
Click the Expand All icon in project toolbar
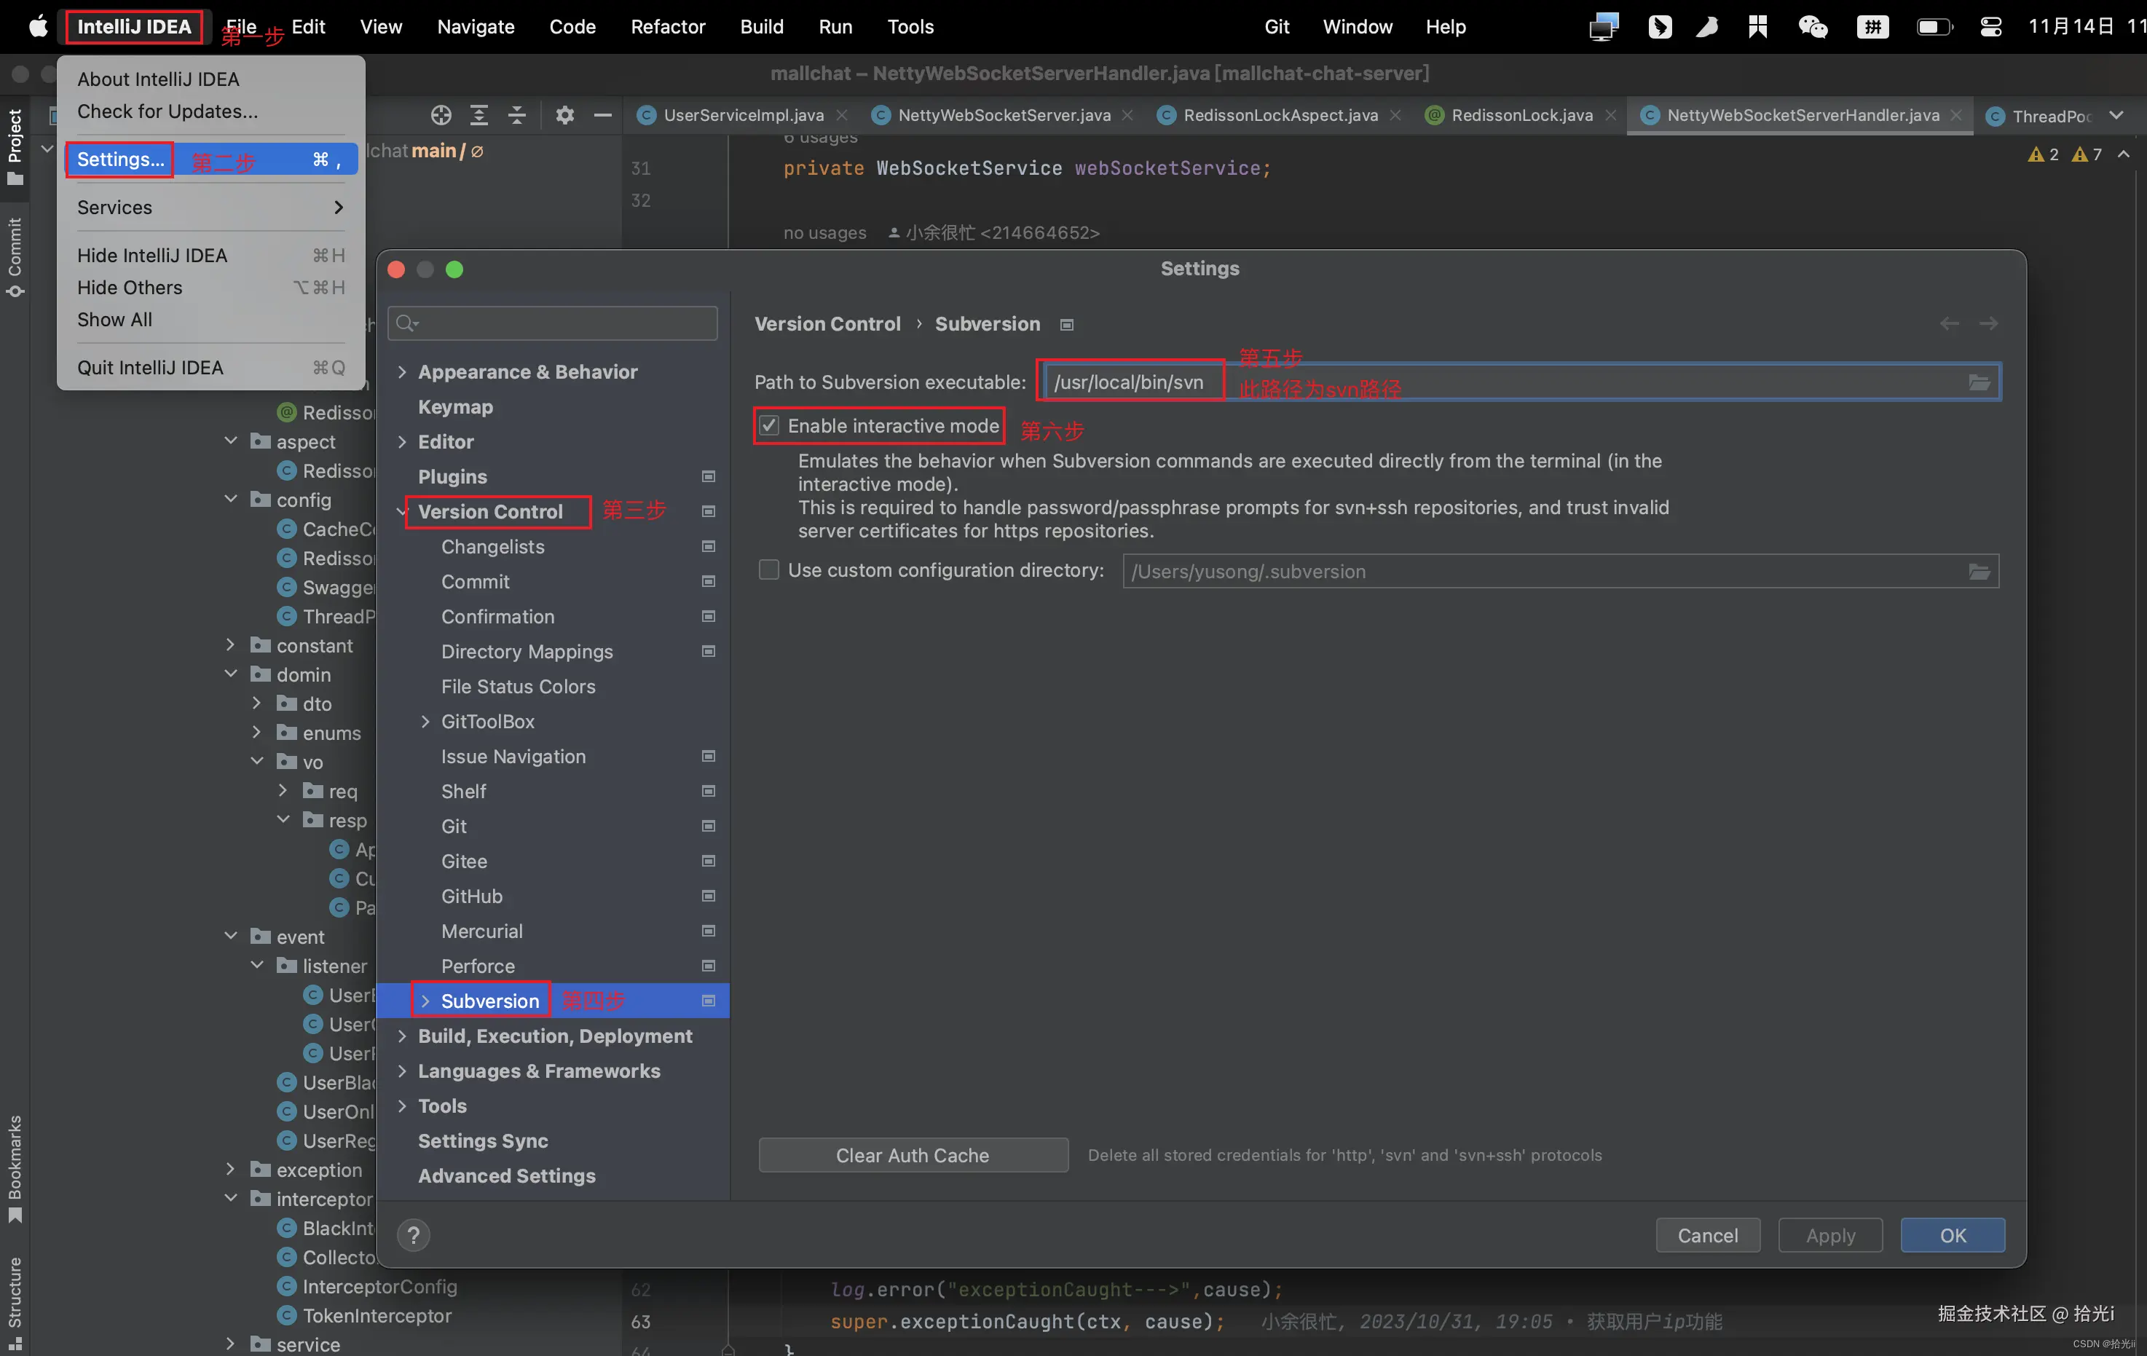pos(478,115)
